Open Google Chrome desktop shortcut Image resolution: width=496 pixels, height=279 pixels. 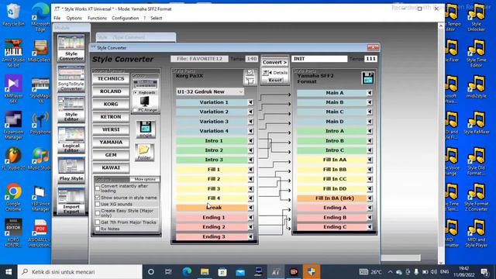coord(13,197)
